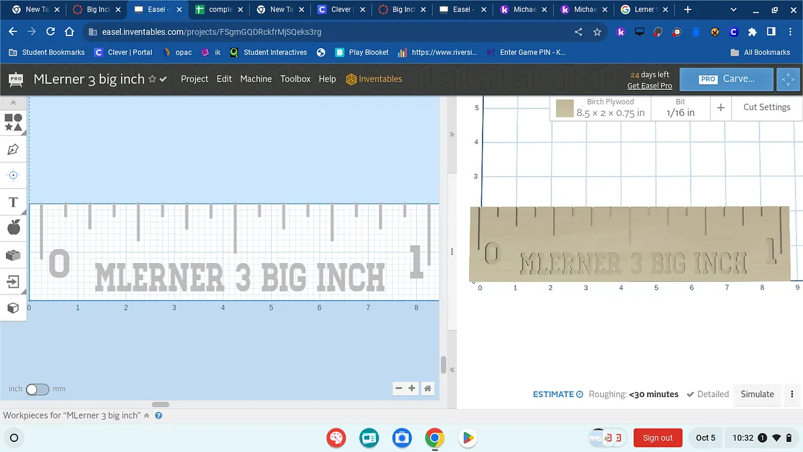Choose the Text tool
803x452 pixels.
[13, 202]
